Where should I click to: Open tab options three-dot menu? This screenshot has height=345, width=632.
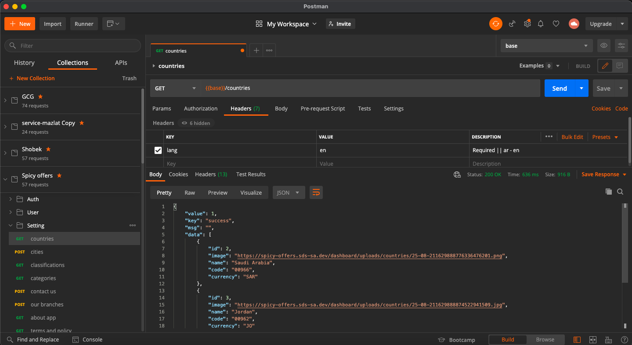pos(269,50)
